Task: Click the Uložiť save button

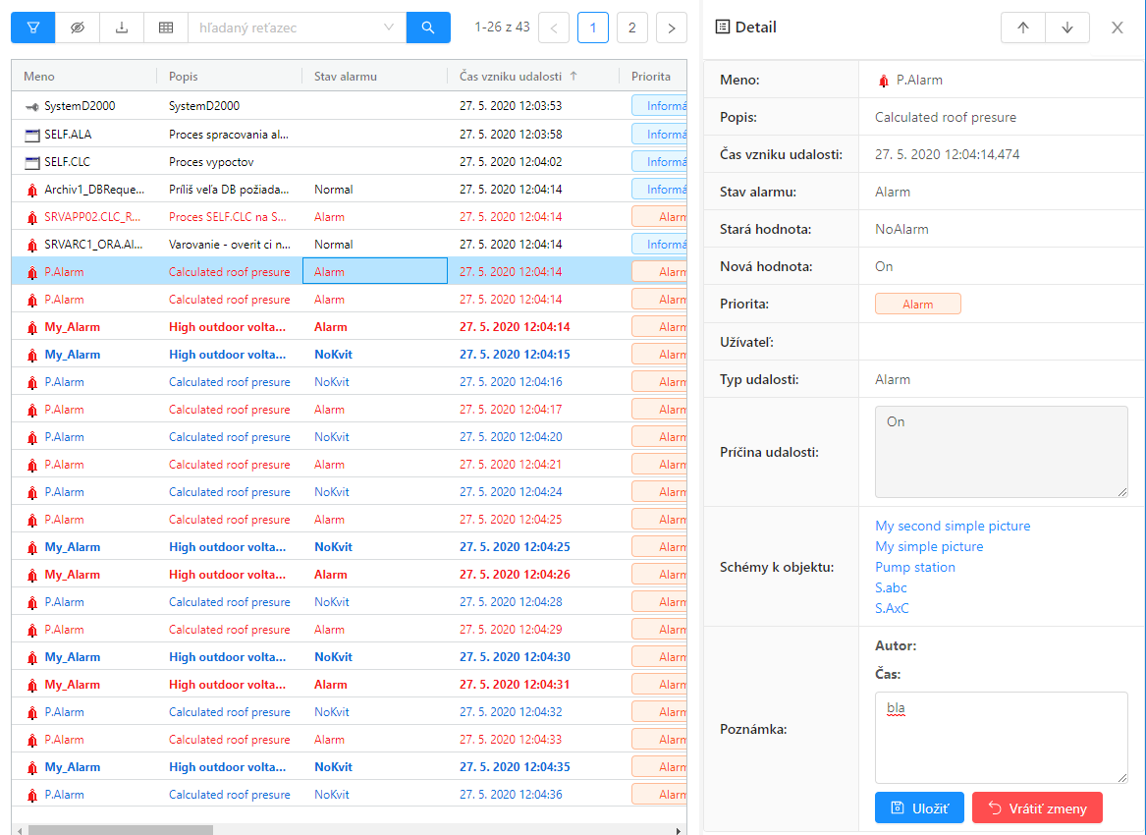Action: 919,807
